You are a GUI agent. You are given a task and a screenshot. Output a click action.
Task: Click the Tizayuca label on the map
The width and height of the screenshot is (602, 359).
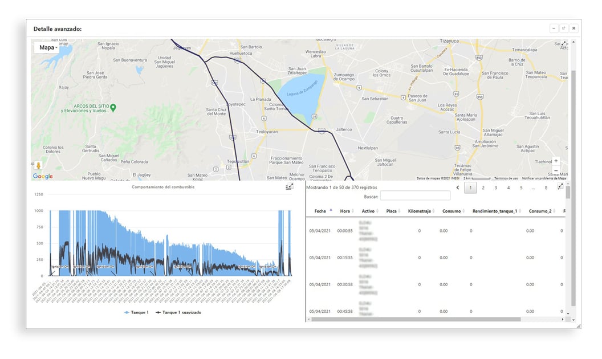pyautogui.click(x=449, y=41)
